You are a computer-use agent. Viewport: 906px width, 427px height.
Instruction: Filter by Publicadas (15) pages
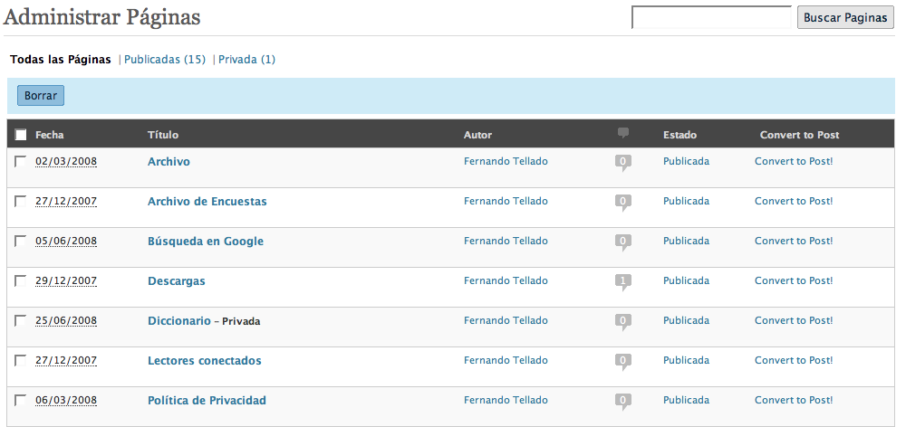tap(164, 60)
